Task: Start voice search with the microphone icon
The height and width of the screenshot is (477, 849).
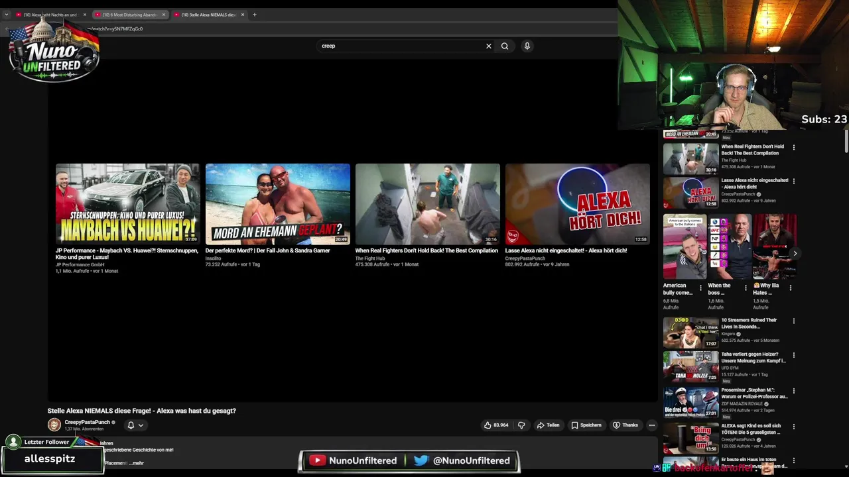Action: [x=527, y=46]
